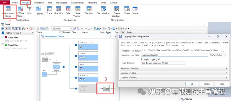Close the Measurement Setup window
Viewport: 231px width, 101px height.
116,36
